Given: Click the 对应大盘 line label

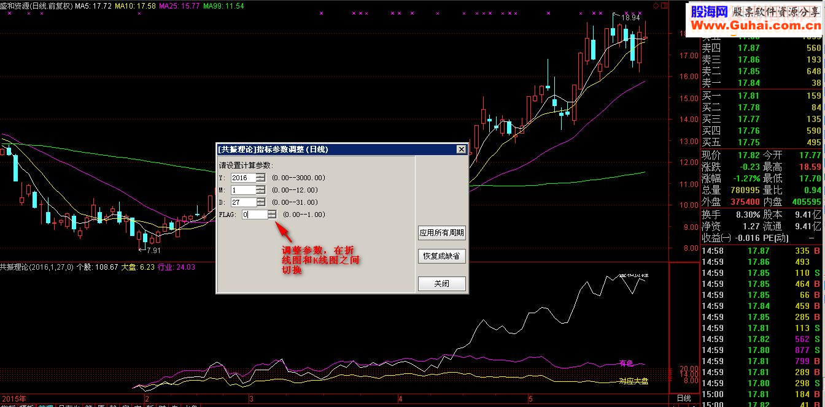Looking at the screenshot, I should tap(633, 381).
